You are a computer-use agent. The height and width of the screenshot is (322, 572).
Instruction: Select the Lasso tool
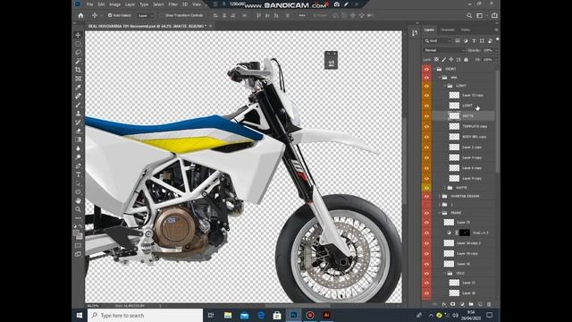click(78, 53)
